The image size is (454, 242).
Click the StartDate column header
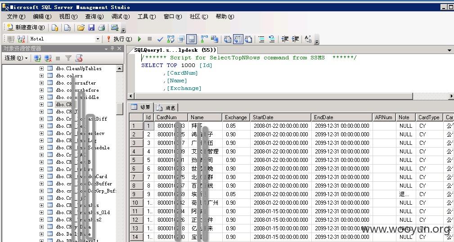point(281,117)
